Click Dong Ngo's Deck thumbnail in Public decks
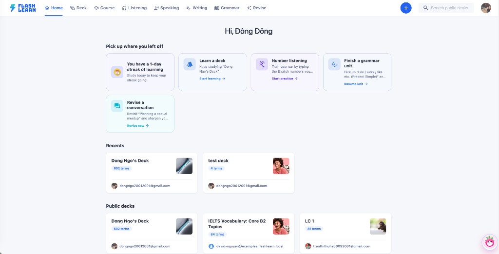Viewport: 499px width, 254px height. tap(184, 226)
